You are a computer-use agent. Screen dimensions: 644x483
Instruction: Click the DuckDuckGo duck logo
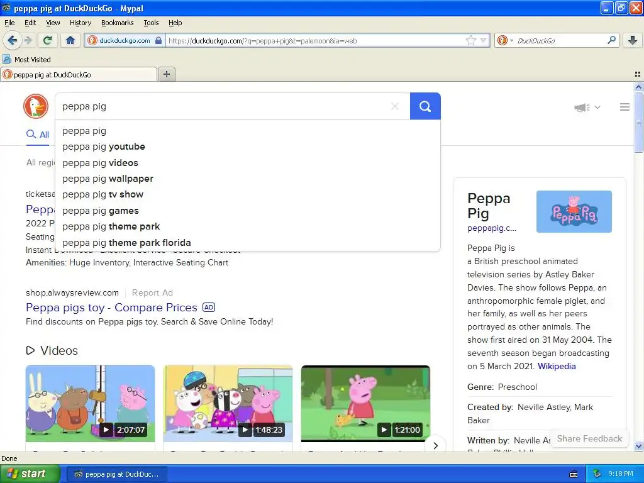(x=36, y=106)
